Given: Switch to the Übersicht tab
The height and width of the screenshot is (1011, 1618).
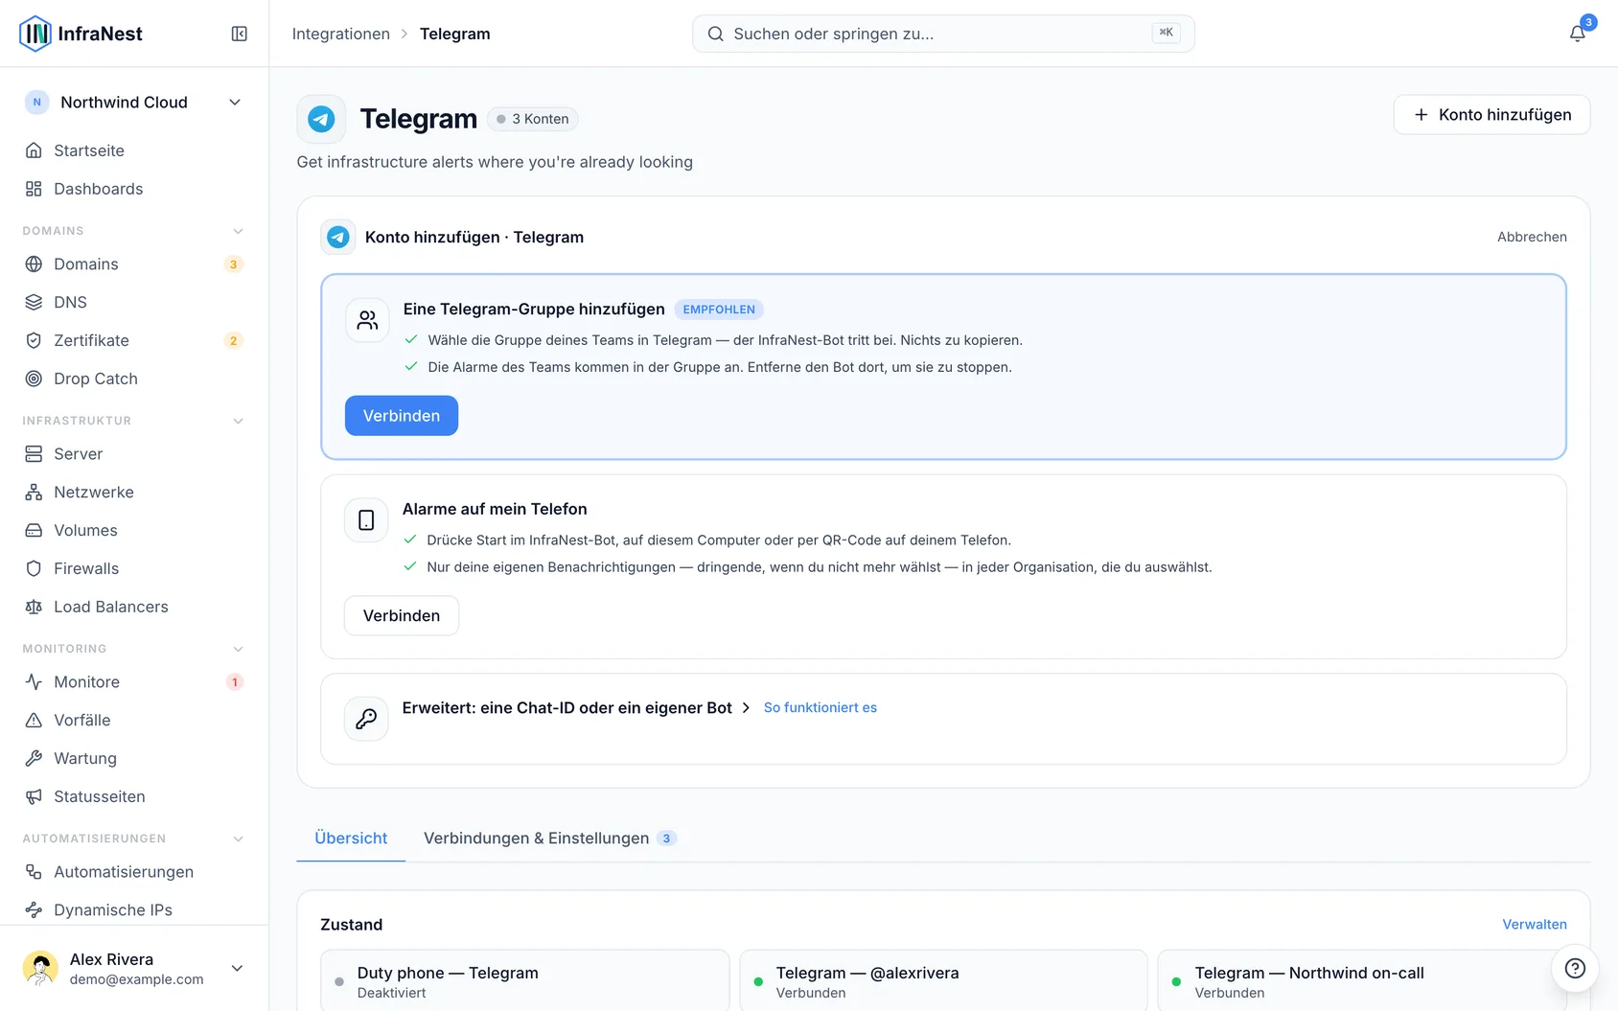Looking at the screenshot, I should [351, 839].
